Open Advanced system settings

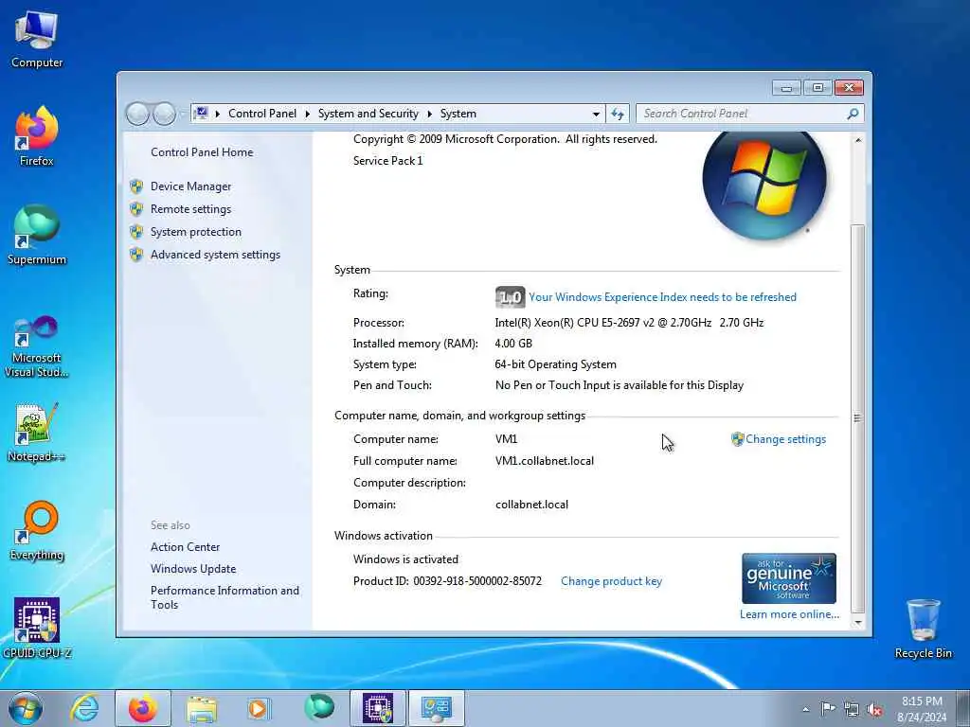pos(215,255)
